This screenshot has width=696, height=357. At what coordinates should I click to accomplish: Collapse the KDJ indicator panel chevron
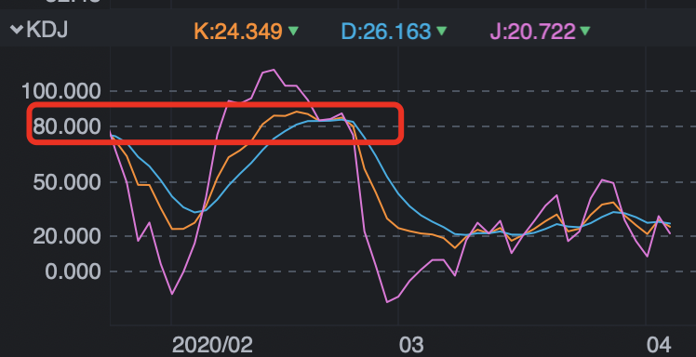click(x=17, y=30)
